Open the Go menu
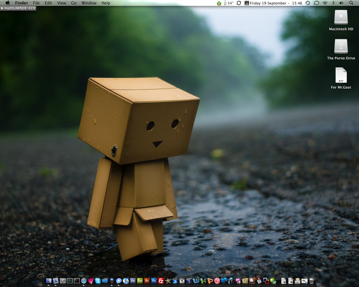 coord(74,3)
